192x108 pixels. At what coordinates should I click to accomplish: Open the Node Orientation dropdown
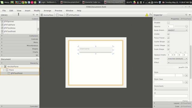pos(177,30)
